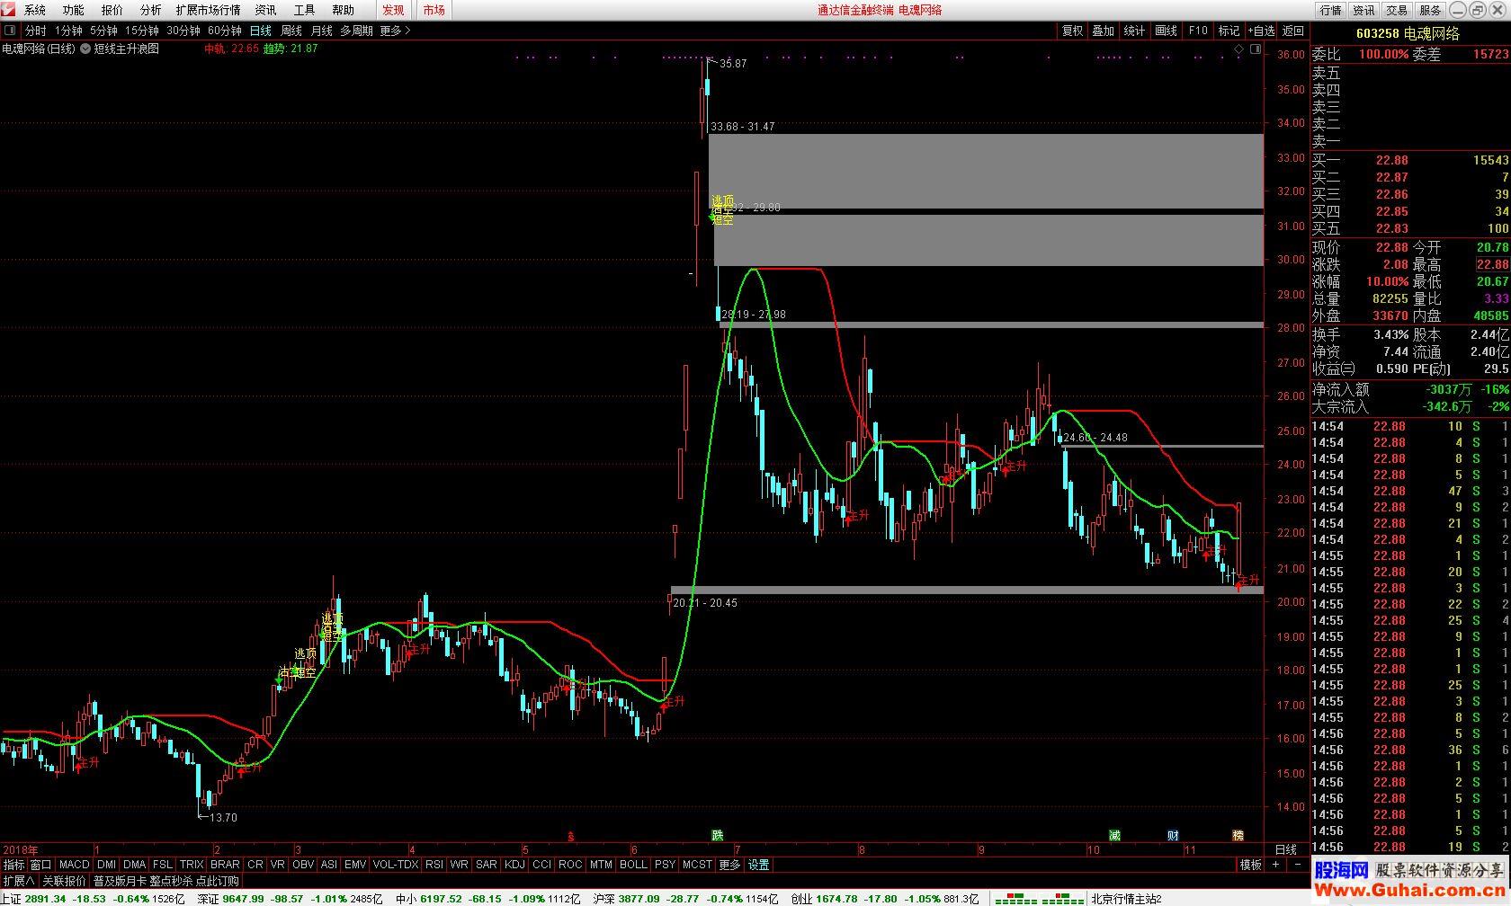The image size is (1511, 906).
Task: Switch to 1分钟 period
Action: click(68, 31)
